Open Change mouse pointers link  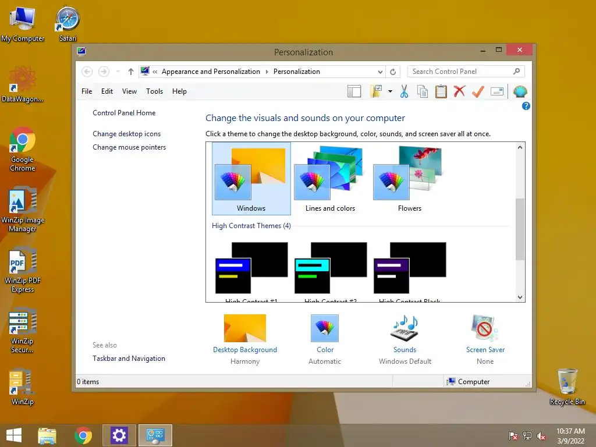[129, 147]
